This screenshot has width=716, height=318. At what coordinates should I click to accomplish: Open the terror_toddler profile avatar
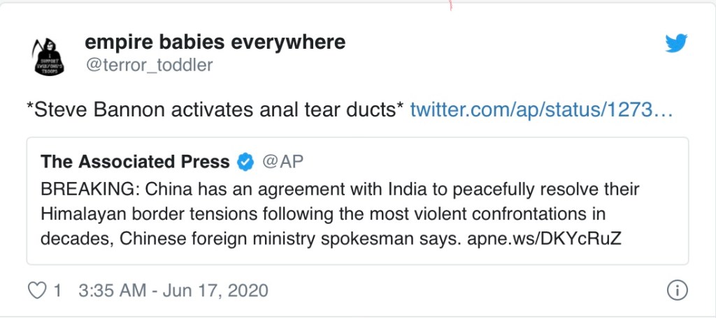pyautogui.click(x=49, y=54)
